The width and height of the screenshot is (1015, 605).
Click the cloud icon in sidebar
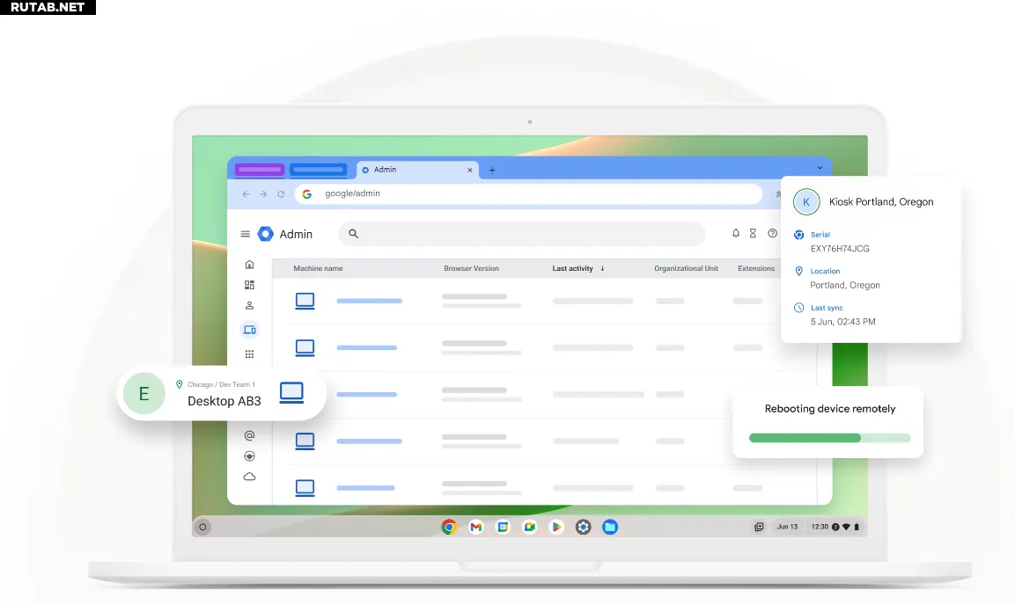click(x=249, y=477)
